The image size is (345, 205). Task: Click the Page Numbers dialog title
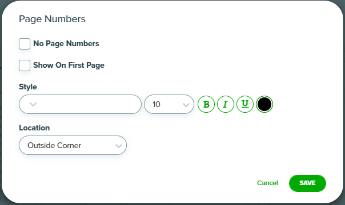[52, 19]
